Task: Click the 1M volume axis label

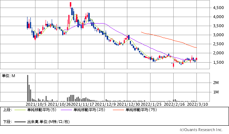Action: [x=216, y=92]
